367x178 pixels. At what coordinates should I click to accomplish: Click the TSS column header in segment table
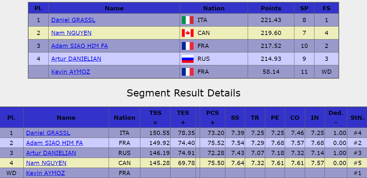pos(155,117)
